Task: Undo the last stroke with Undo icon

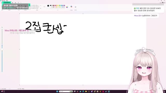Action: pos(18,3)
